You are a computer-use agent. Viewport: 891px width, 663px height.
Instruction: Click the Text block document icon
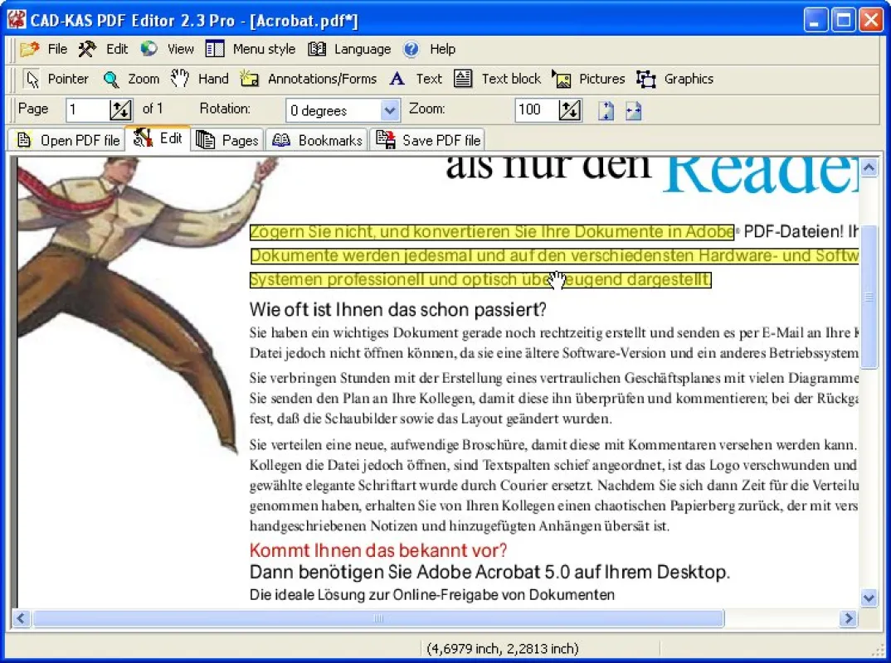tap(463, 79)
